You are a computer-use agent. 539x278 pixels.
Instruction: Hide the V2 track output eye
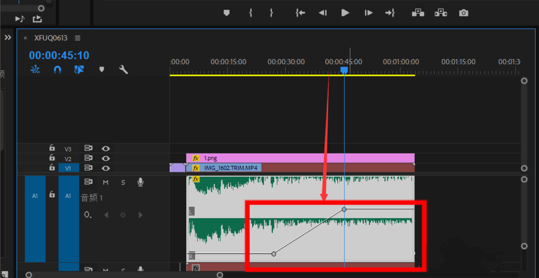(106, 158)
